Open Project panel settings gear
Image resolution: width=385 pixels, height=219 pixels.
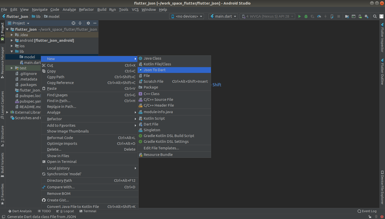[x=88, y=23]
